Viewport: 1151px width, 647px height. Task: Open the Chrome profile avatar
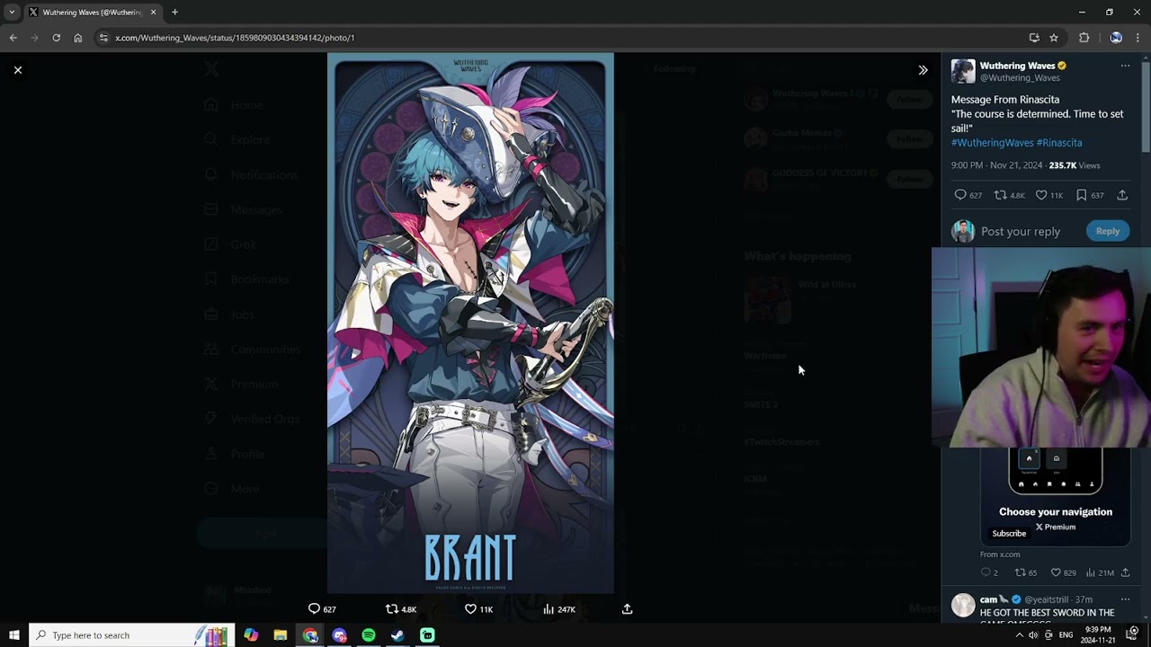click(1116, 38)
